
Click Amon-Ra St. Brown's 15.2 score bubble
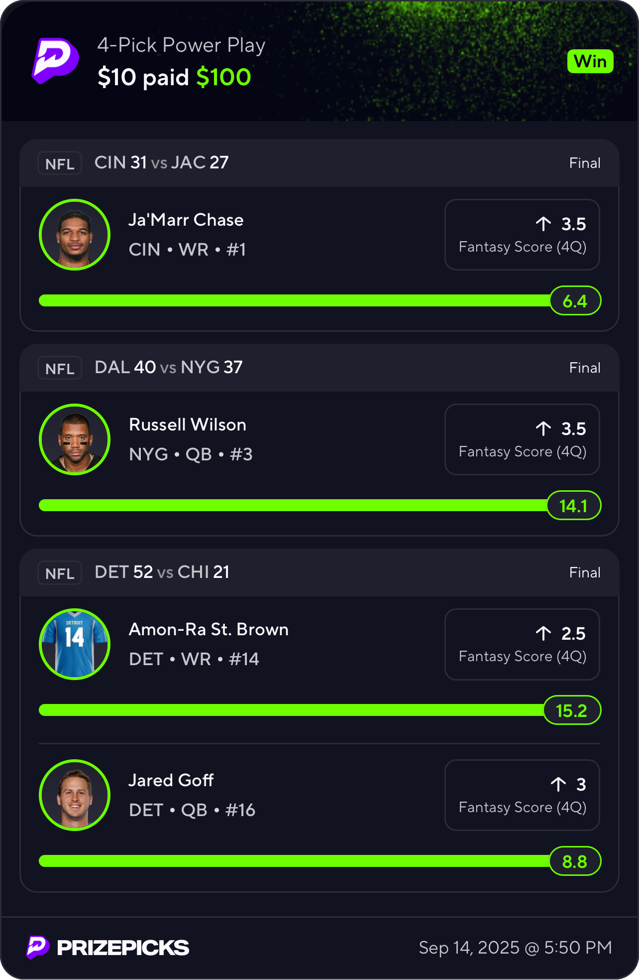coord(572,710)
